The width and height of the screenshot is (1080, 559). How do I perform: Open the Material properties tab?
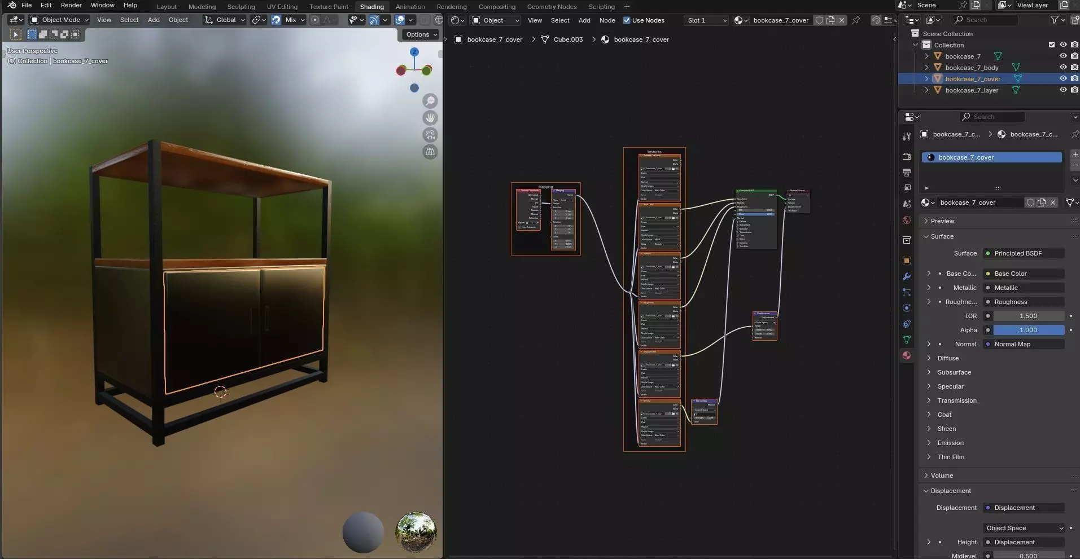pos(907,355)
